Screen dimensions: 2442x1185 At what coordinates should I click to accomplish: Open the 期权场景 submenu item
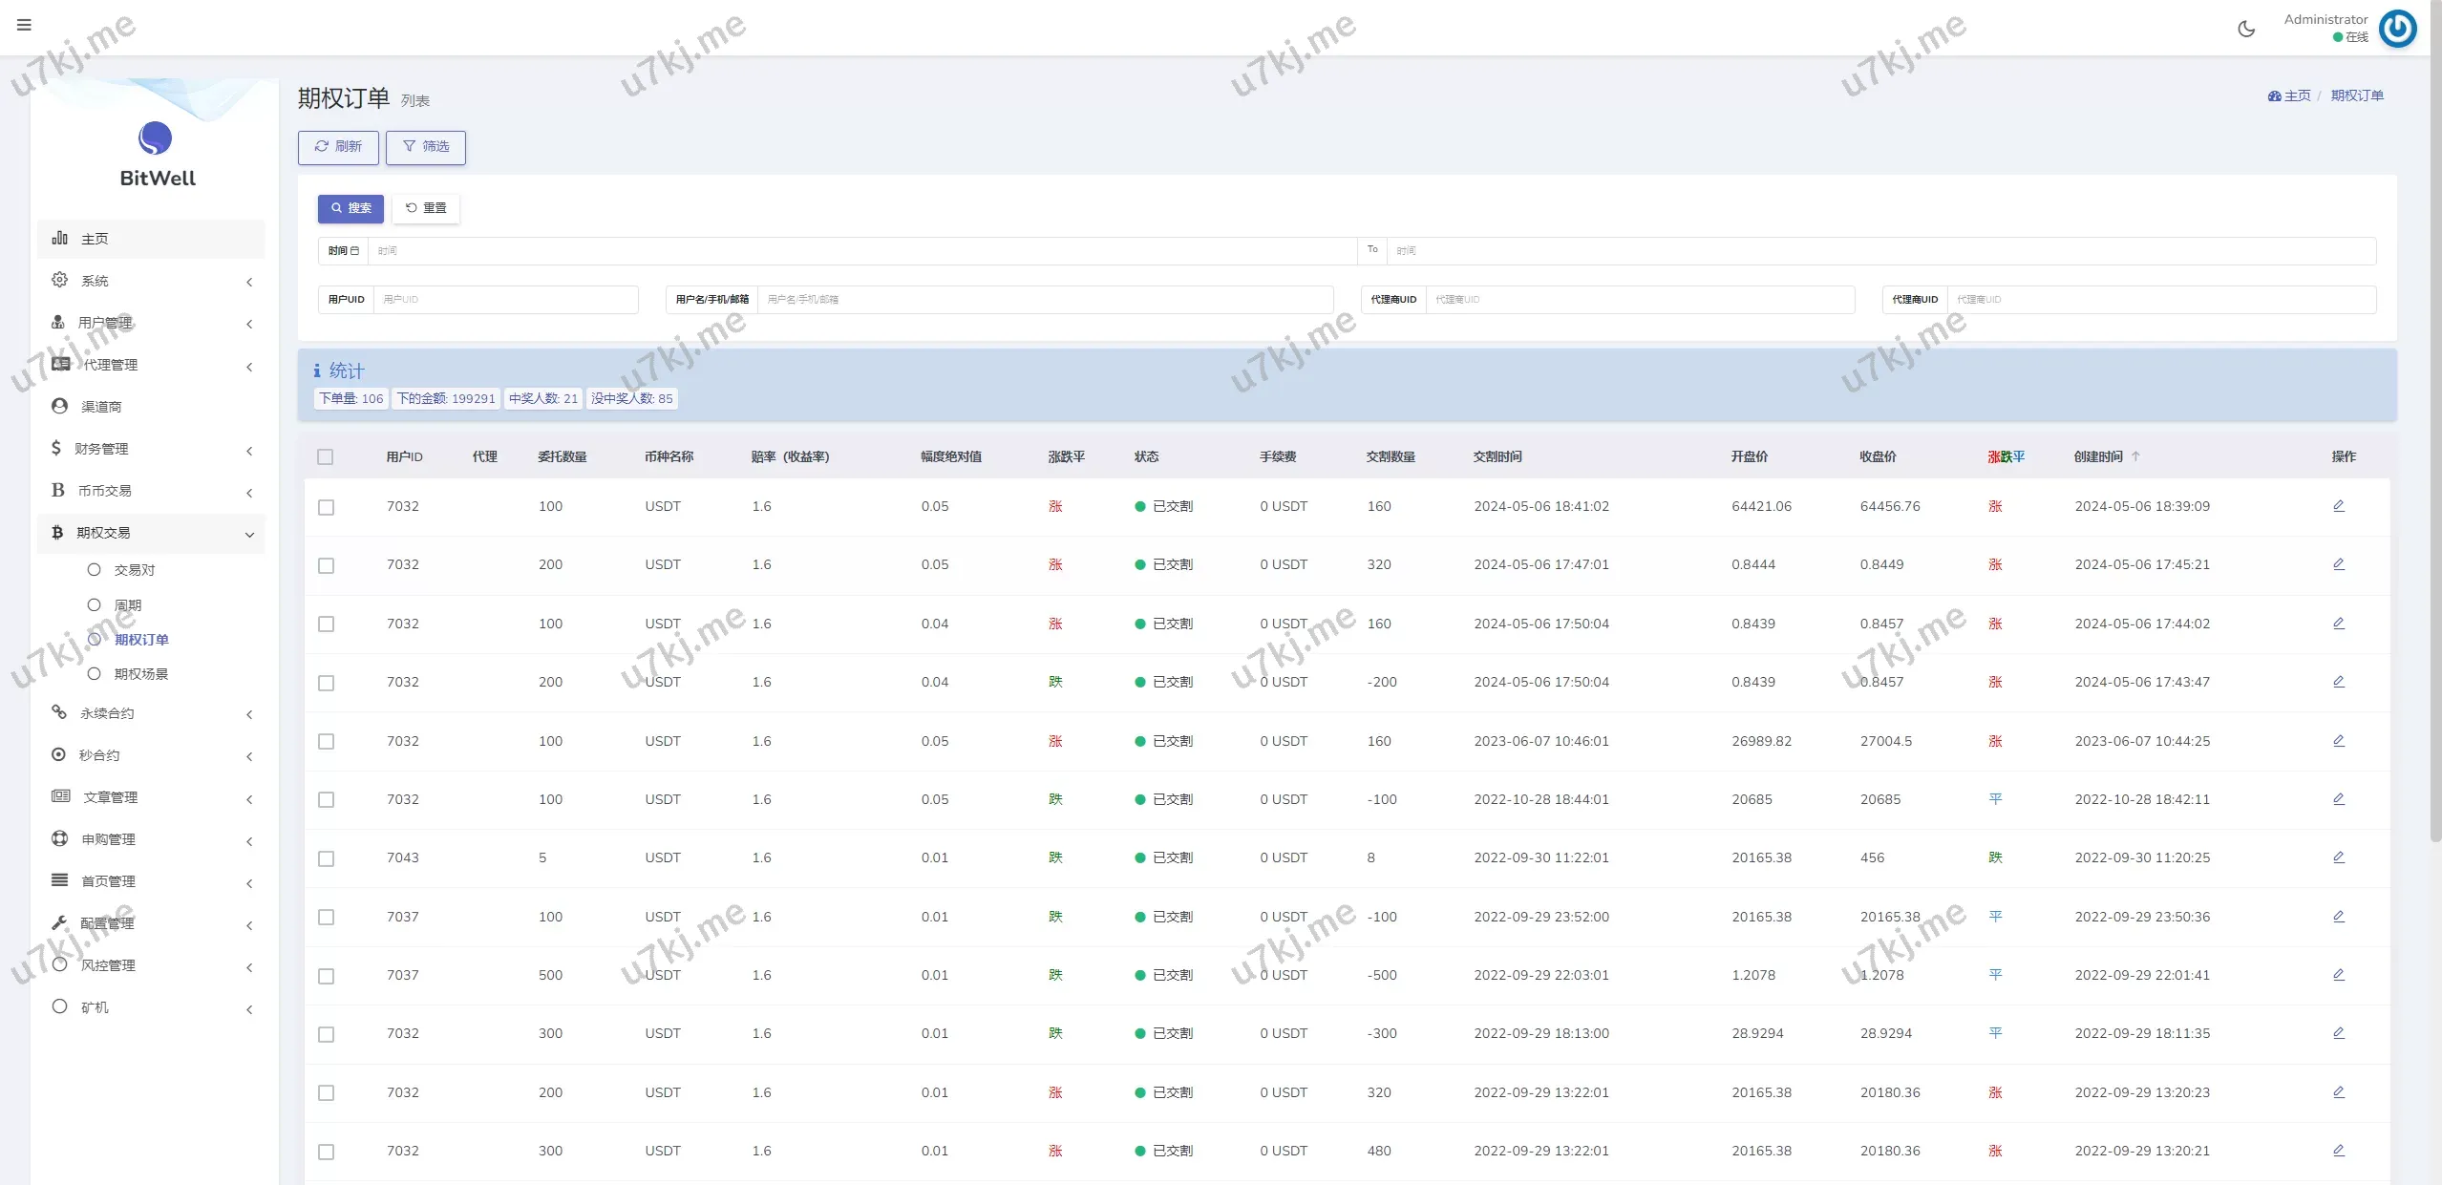[141, 674]
